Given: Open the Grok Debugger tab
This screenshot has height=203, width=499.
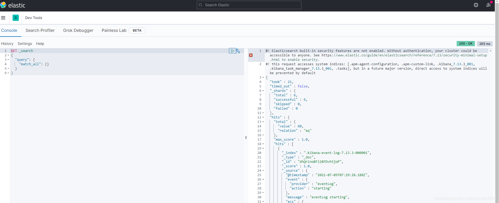Looking at the screenshot, I should tap(78, 30).
